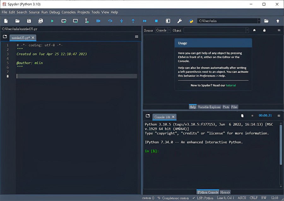Expand the Object combo box dropdown arrow
The width and height of the screenshot is (284, 201).
(x=246, y=30)
